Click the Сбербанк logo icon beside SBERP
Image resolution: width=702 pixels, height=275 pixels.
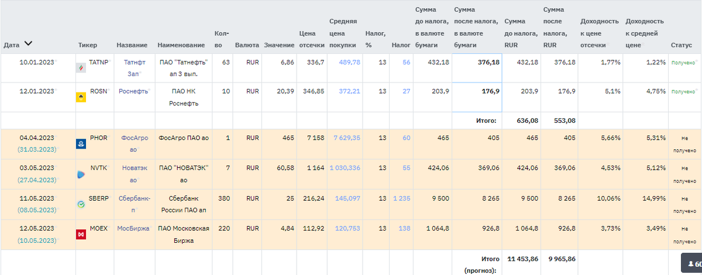pyautogui.click(x=82, y=204)
